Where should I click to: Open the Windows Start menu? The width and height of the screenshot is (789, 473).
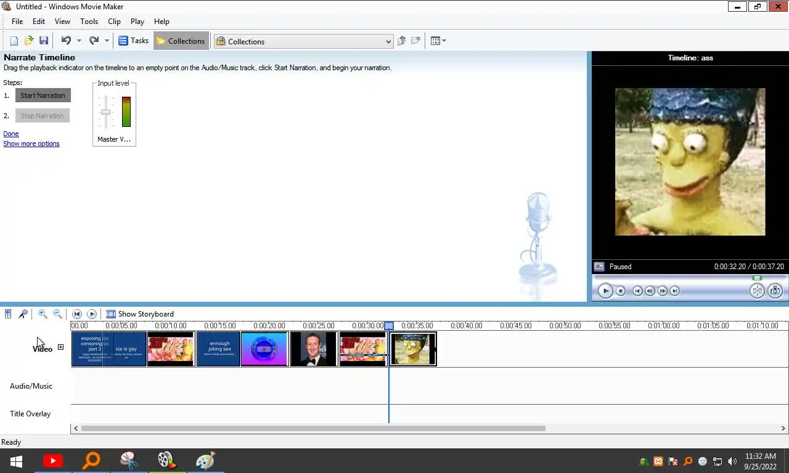(x=16, y=461)
